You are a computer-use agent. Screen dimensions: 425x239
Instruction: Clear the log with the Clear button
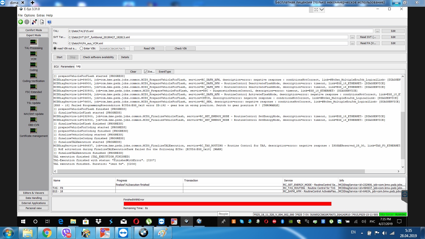click(133, 72)
